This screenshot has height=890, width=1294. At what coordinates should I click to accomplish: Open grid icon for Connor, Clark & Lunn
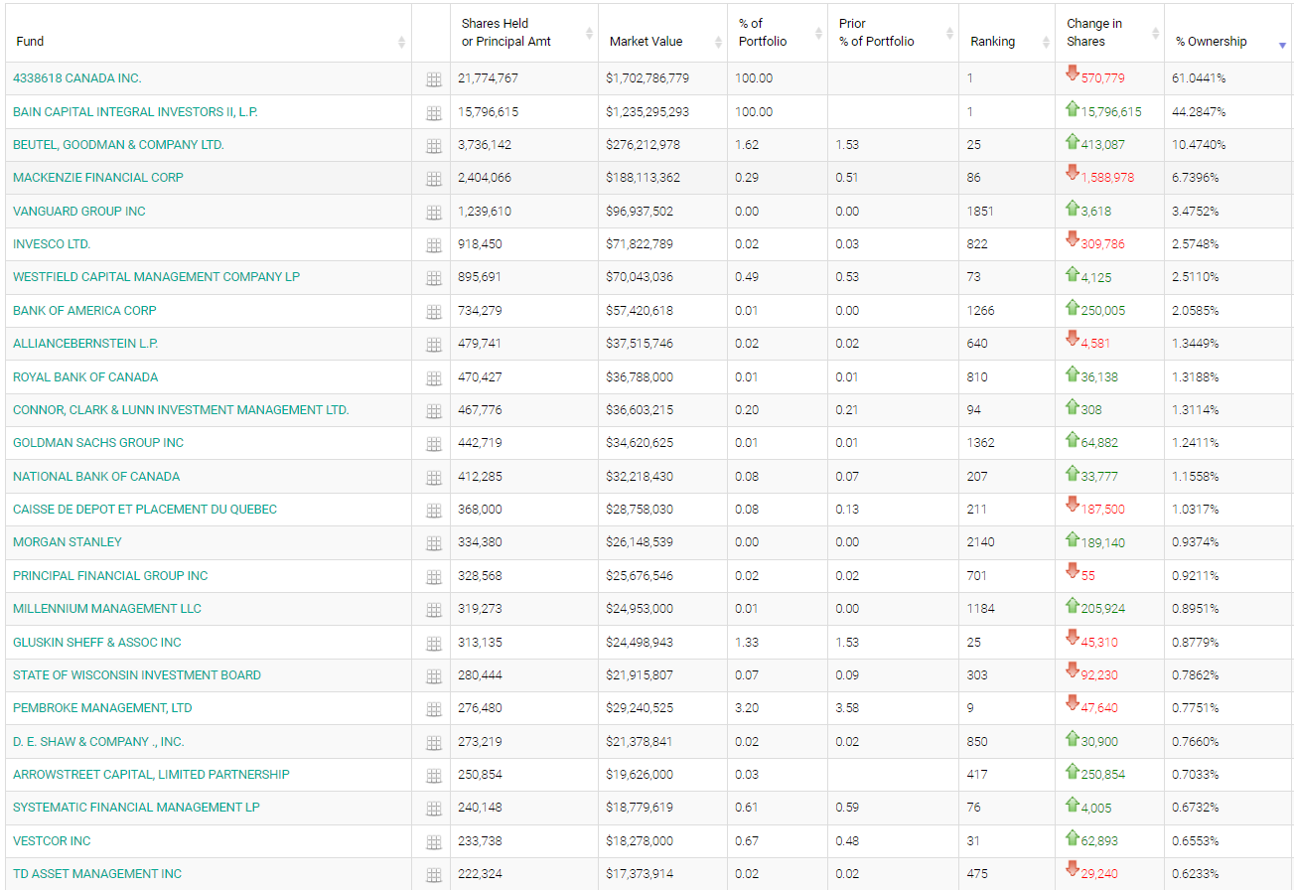click(x=433, y=411)
